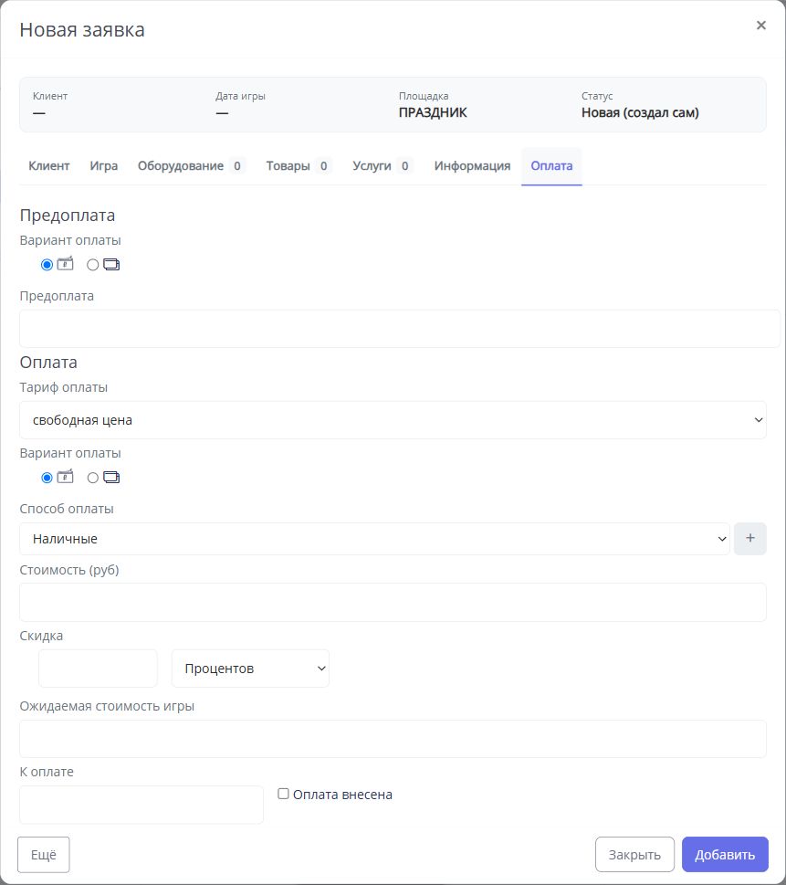Switch to the Клиент tab

point(49,166)
